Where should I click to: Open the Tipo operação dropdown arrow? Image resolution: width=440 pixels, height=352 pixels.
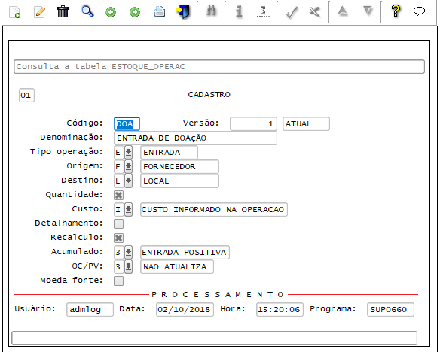pos(129,153)
